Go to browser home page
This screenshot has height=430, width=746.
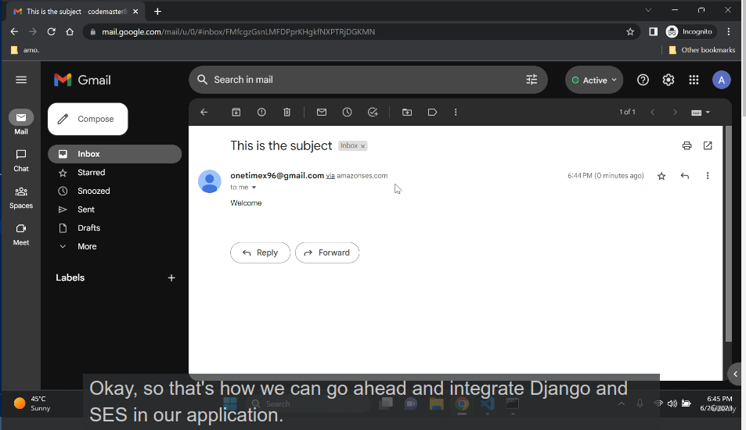click(x=70, y=32)
